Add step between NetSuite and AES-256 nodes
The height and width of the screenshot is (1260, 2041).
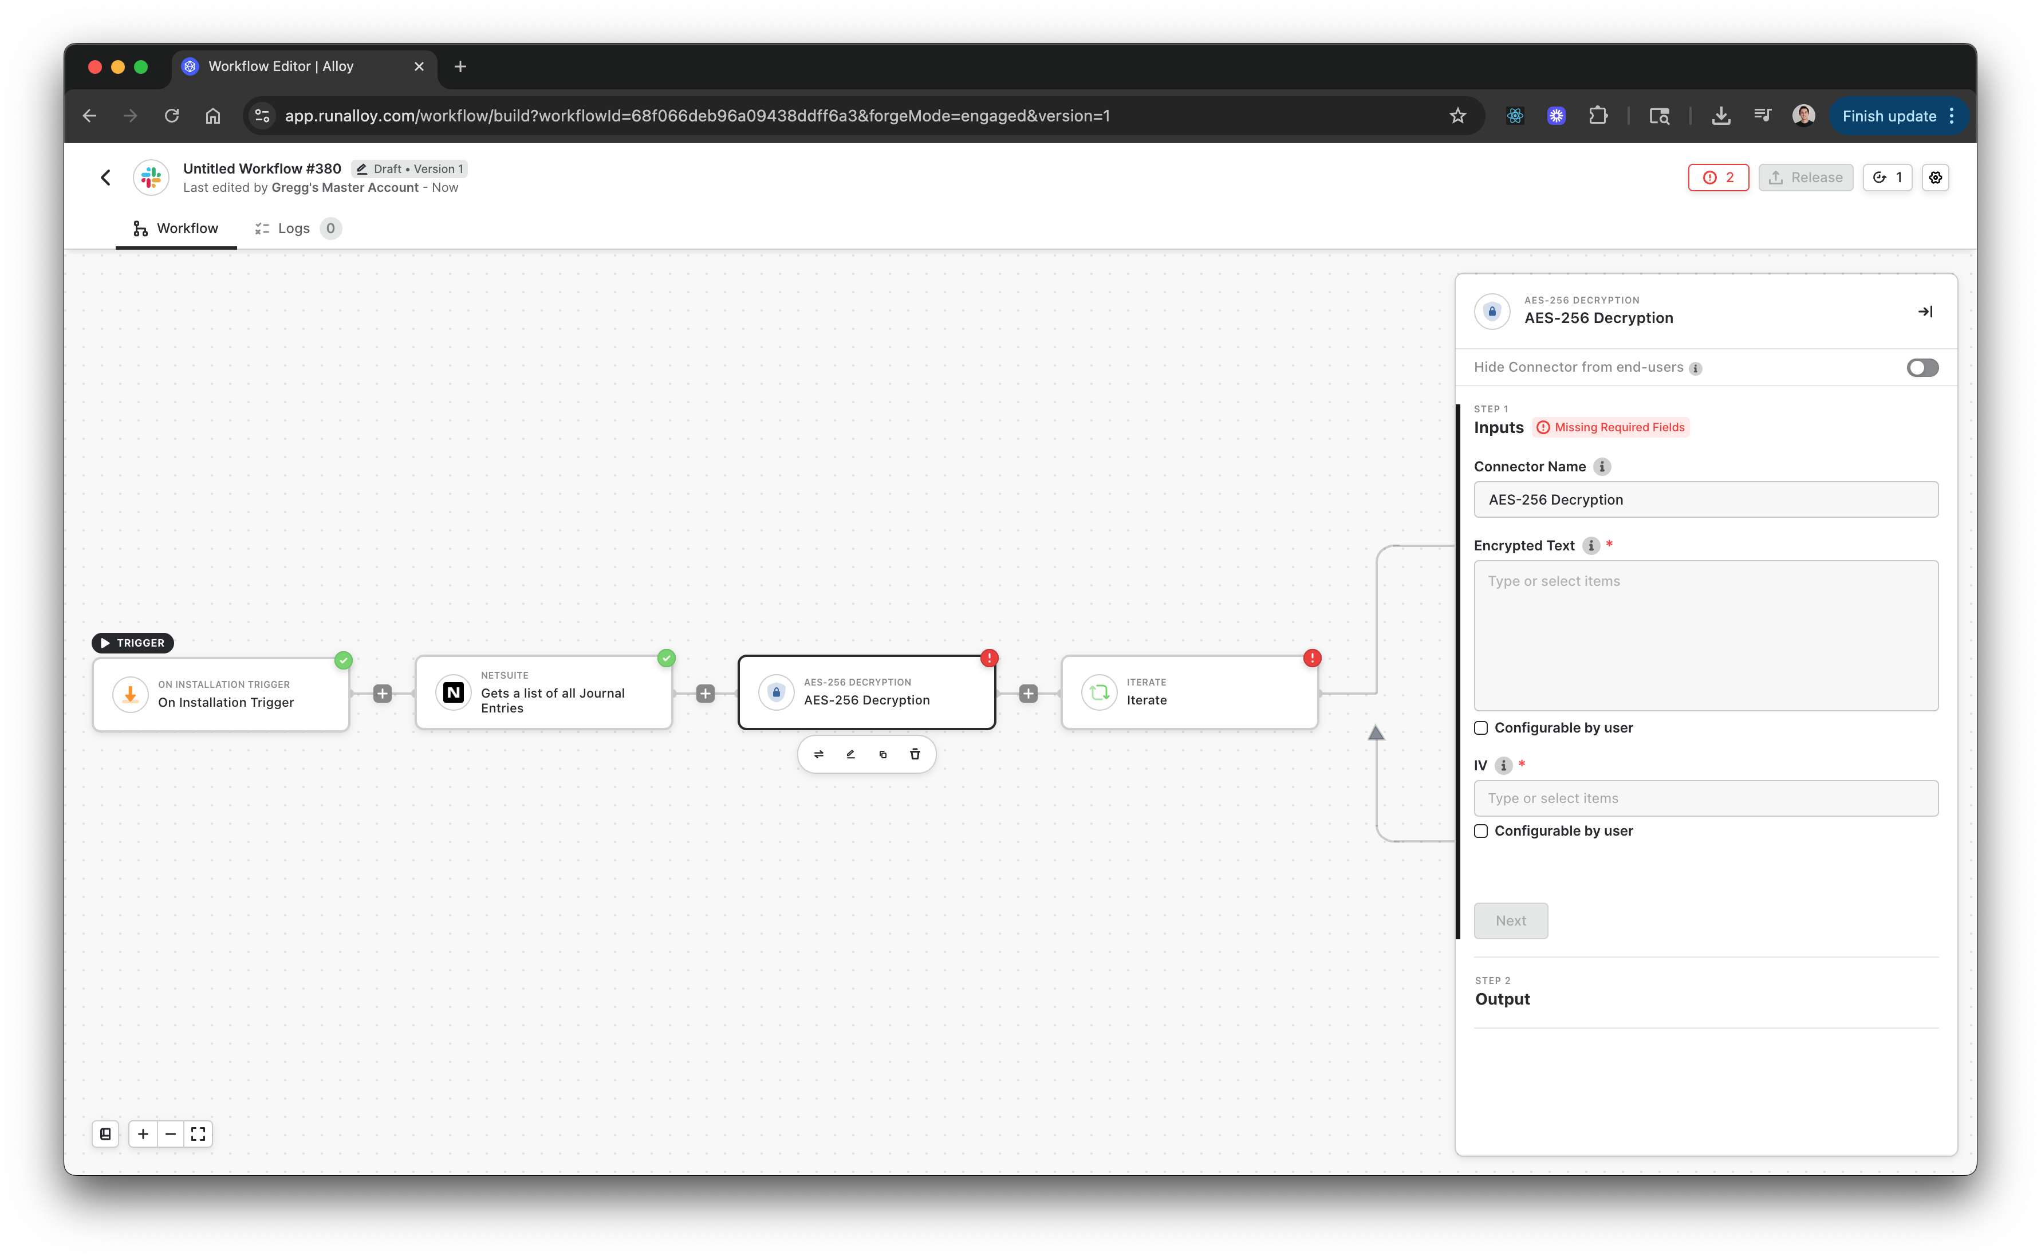tap(706, 694)
